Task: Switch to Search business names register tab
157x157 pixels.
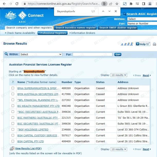Action: [75, 28]
